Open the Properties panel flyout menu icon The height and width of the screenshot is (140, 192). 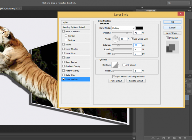coord(189,10)
